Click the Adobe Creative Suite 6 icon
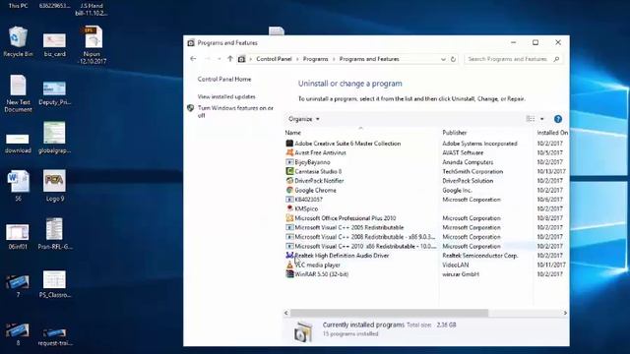Viewport: 630px width, 354px height. tap(289, 144)
